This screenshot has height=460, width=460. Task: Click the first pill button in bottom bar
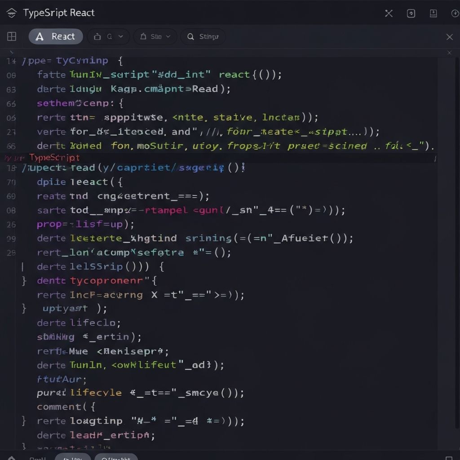pyautogui.click(x=72, y=457)
